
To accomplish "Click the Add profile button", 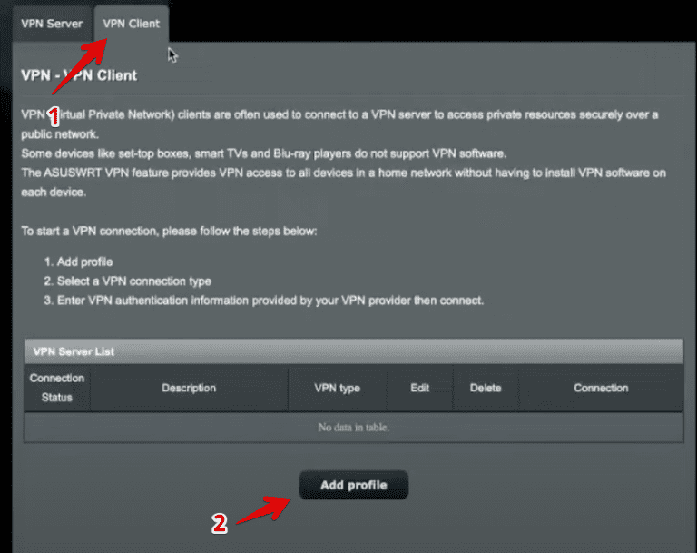I will (x=354, y=485).
